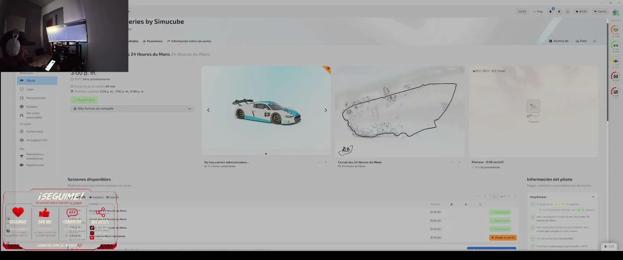Expand Más formas de competir
The height and width of the screenshot is (260, 623).
[132, 109]
